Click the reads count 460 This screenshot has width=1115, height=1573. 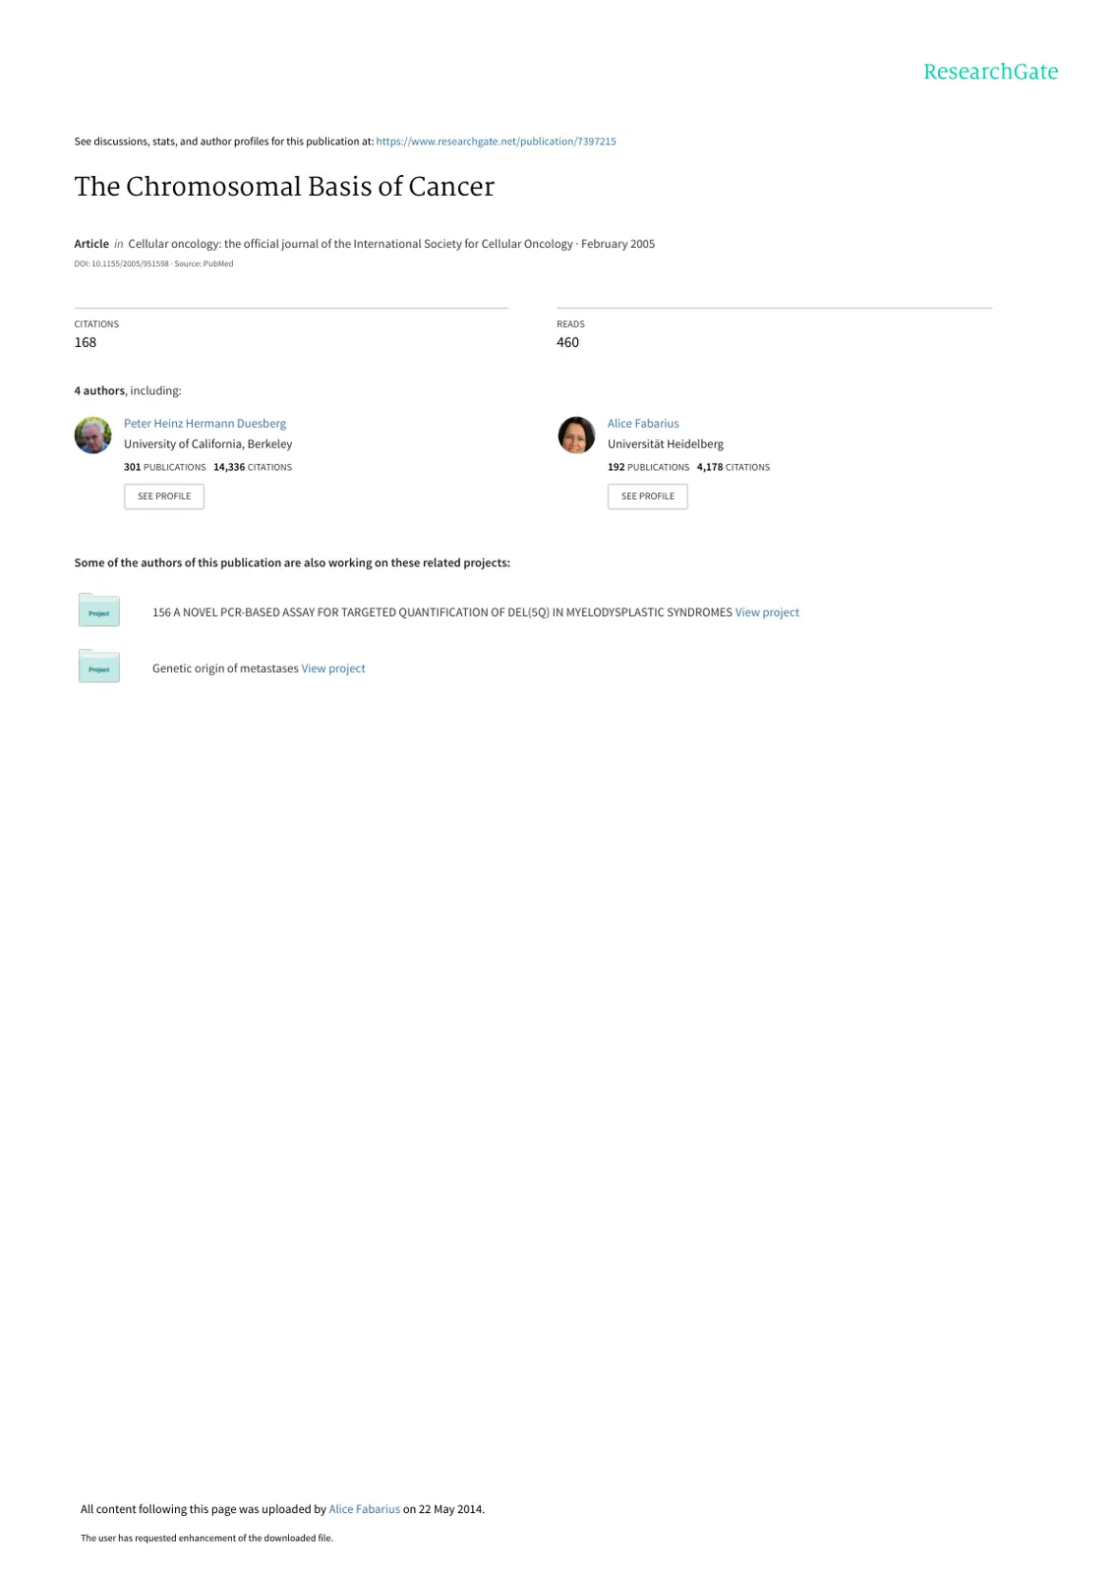tap(567, 342)
